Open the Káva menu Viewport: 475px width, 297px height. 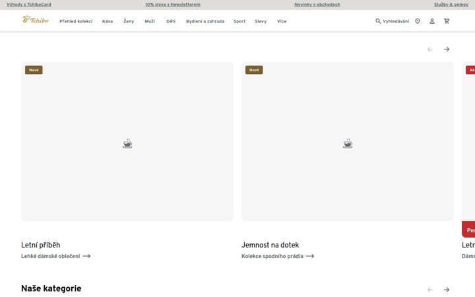[x=108, y=21]
